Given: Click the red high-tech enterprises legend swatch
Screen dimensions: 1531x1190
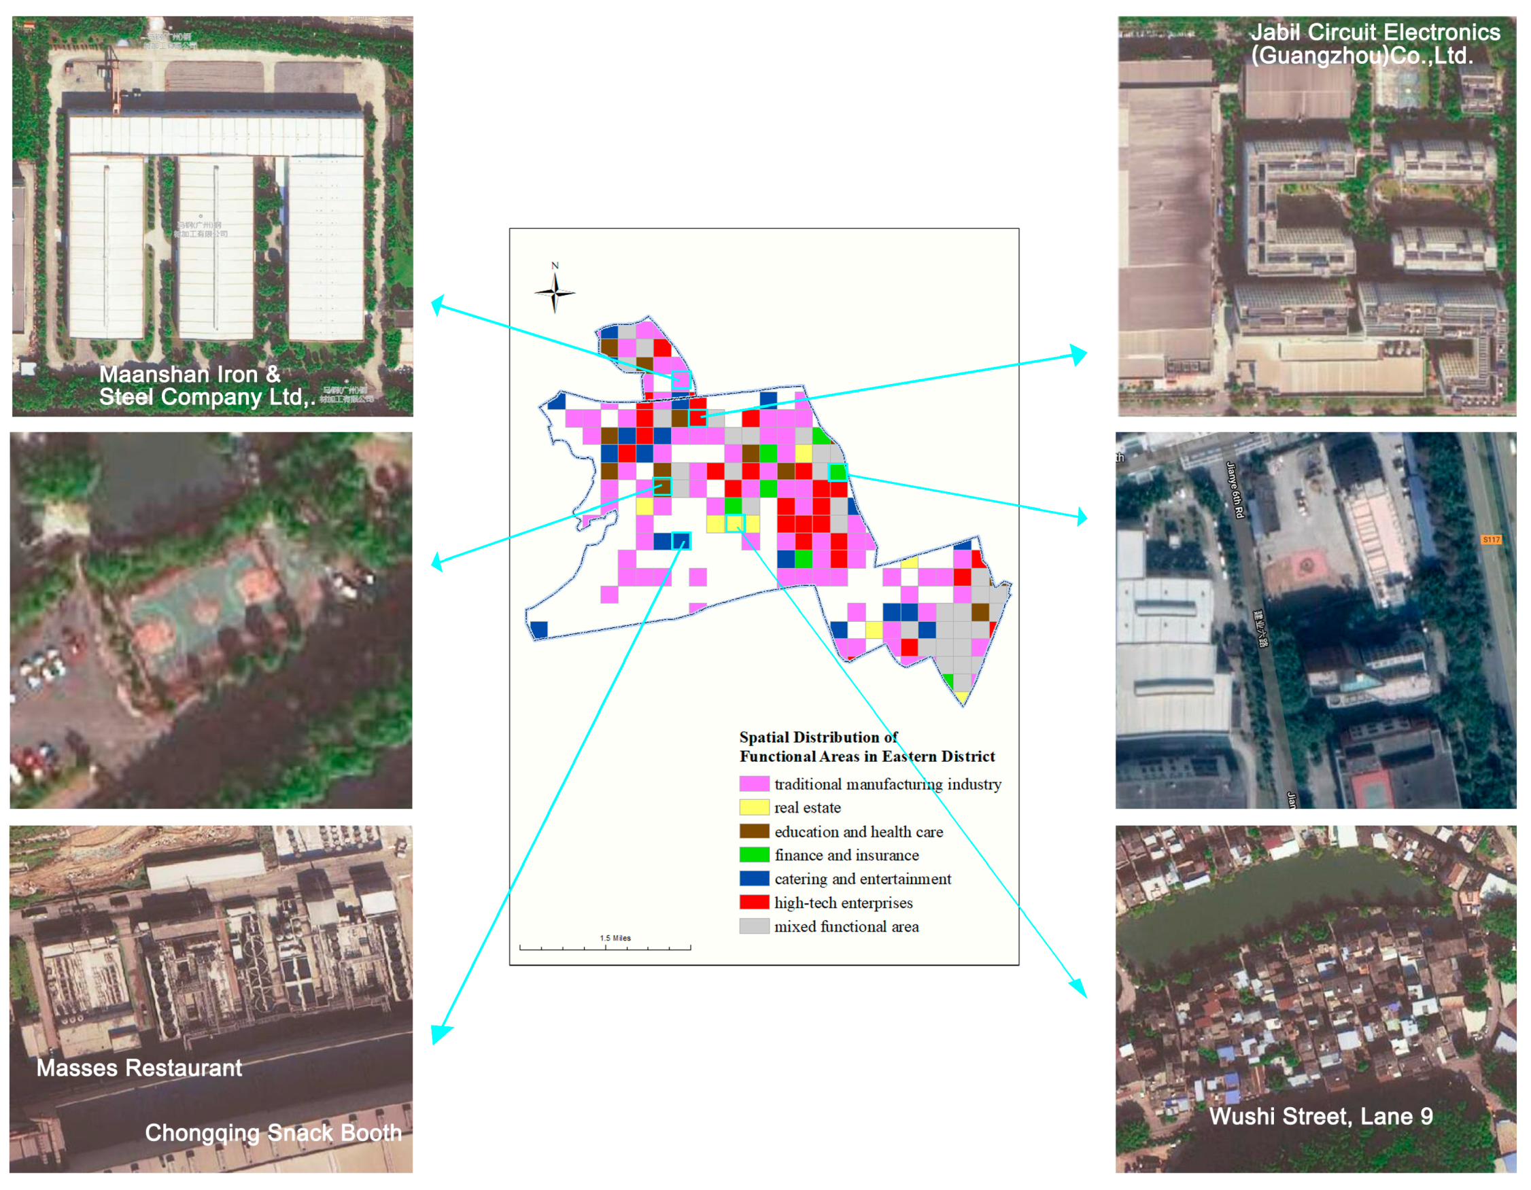Looking at the screenshot, I should point(755,903).
